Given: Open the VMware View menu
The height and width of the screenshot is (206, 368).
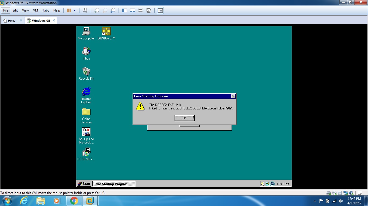Looking at the screenshot, I should point(25,10).
